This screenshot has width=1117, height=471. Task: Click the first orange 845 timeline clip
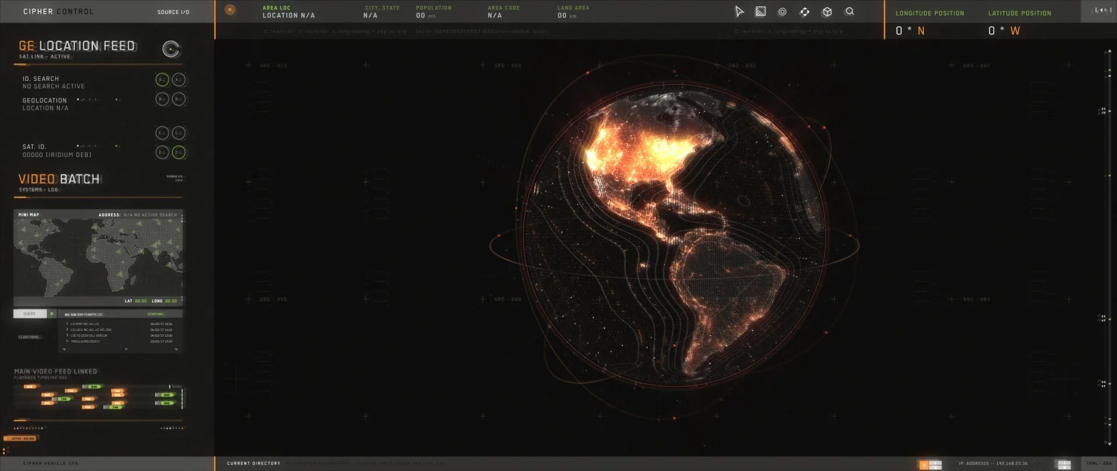tap(31, 387)
